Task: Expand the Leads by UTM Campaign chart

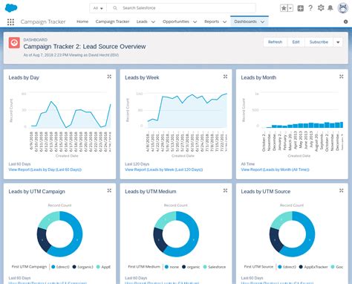Action: (109, 190)
